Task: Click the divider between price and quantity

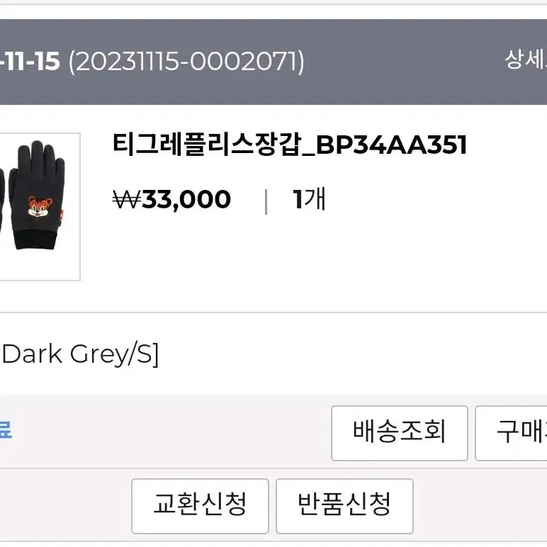Action: tap(266, 201)
